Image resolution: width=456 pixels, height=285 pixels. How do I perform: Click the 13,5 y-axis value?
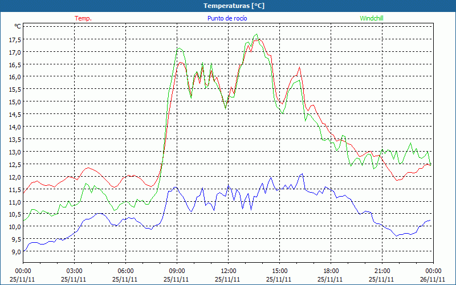(15, 140)
